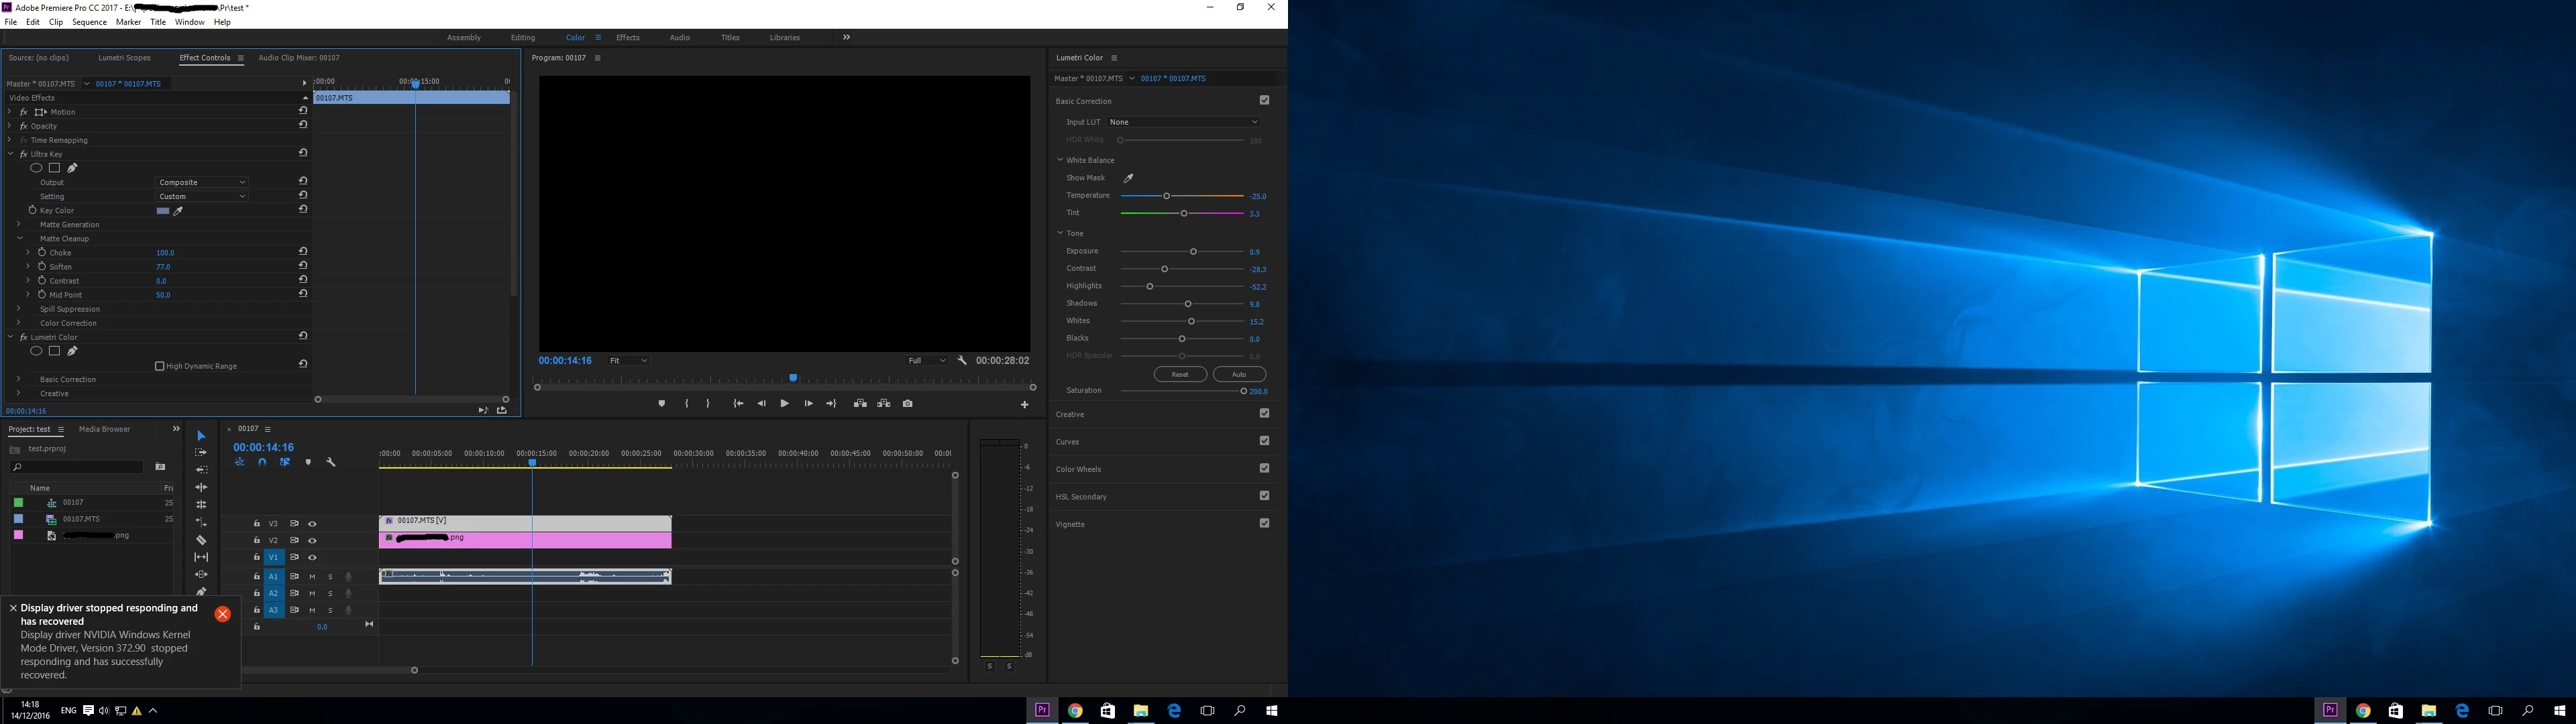Screen dimensions: 2576x724
Task: Click the Auto button in the Tone section
Action: tap(1238, 374)
